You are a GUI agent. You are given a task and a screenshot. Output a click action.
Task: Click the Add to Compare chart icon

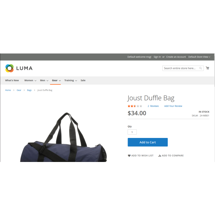tap(159, 156)
